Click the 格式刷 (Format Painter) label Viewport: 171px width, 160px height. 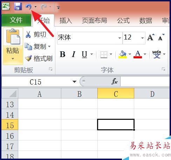43,59
